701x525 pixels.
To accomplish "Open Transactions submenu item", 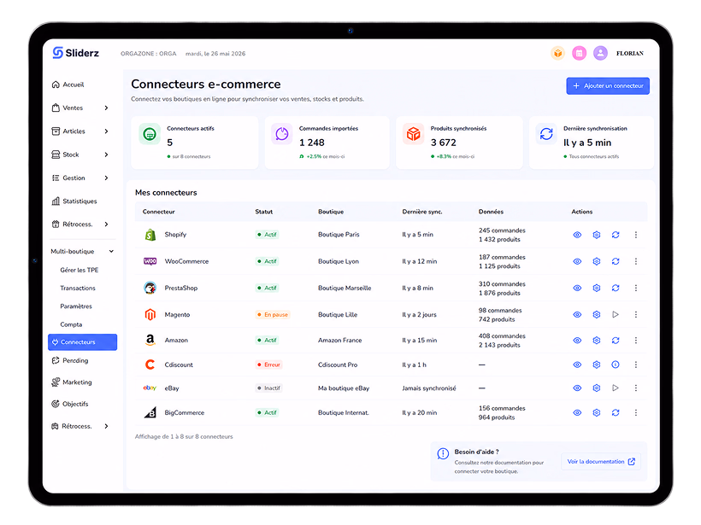I will [x=78, y=288].
